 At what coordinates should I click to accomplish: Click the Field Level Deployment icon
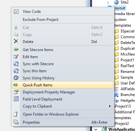[x=16, y=99]
